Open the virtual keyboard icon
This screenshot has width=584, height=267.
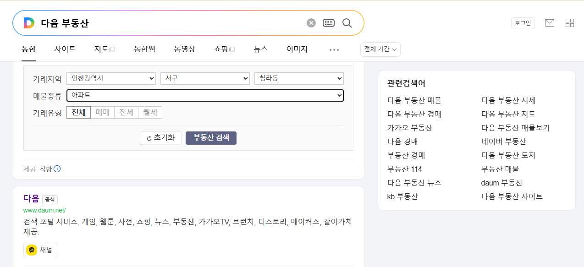pos(329,23)
